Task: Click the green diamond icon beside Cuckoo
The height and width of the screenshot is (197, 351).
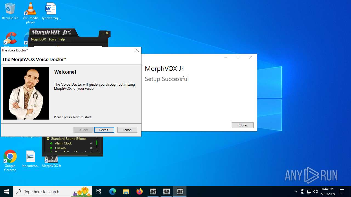Action: (x=51, y=148)
